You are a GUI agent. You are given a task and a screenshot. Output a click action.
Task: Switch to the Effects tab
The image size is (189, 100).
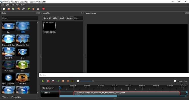pos(5,97)
